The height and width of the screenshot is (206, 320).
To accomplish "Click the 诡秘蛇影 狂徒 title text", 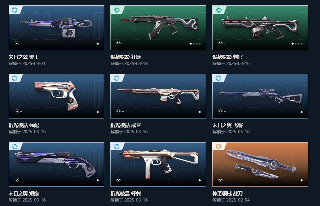I will pyautogui.click(x=125, y=57).
